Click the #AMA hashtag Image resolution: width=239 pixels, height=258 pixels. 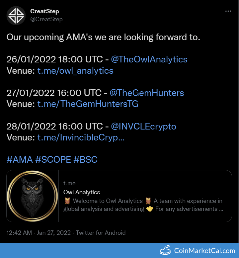click(x=20, y=159)
